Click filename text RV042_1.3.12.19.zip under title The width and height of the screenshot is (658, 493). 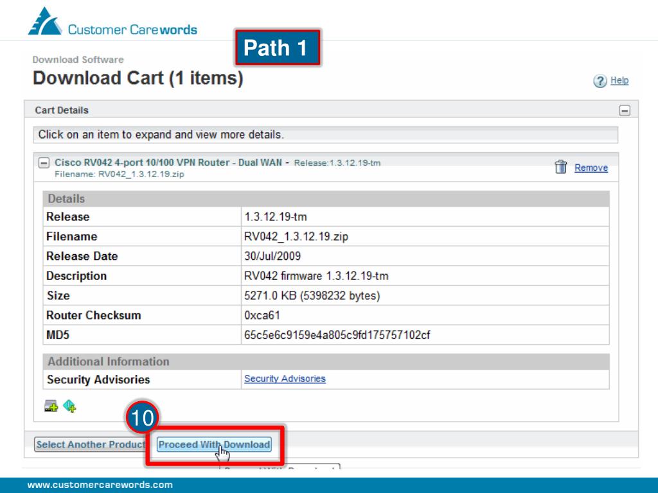pyautogui.click(x=141, y=174)
